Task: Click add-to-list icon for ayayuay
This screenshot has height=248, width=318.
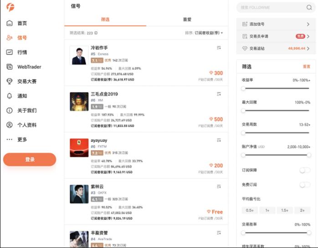Action: click(219, 140)
